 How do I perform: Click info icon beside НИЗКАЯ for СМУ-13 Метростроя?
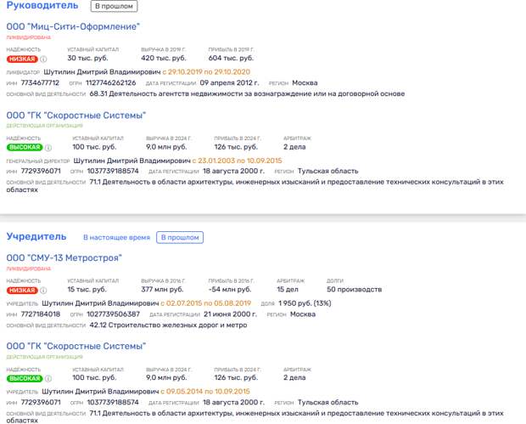pyautogui.click(x=43, y=291)
